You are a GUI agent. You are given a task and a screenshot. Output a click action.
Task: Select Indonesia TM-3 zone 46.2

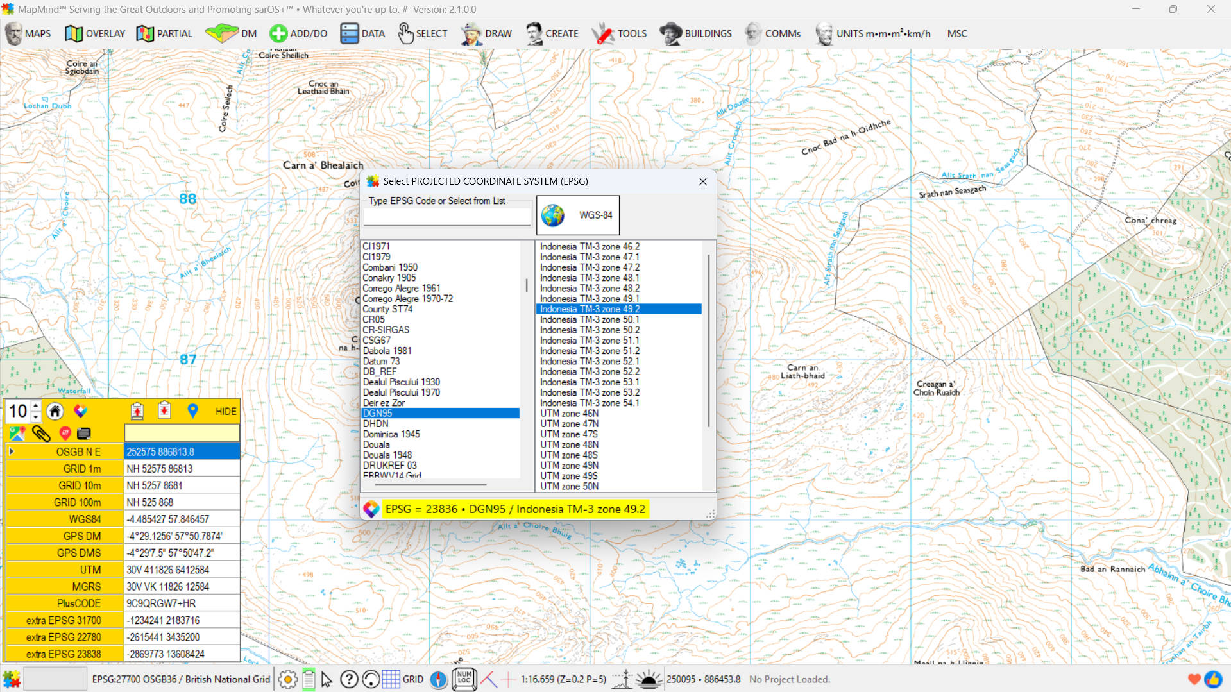click(590, 246)
